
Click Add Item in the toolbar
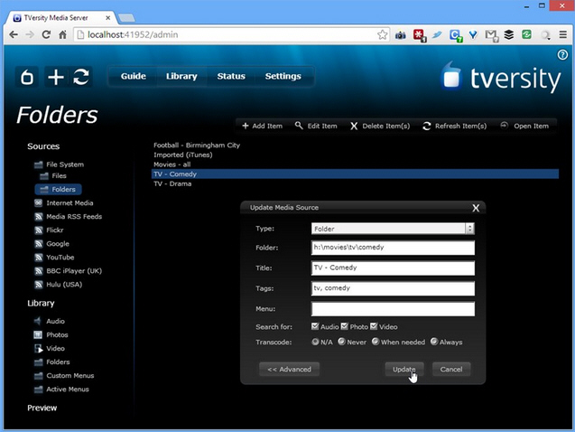(262, 126)
